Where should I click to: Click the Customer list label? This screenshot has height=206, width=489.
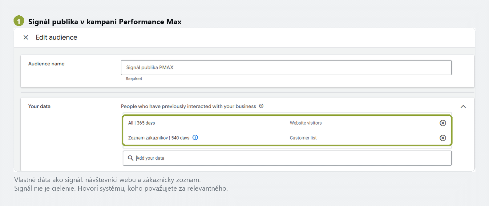click(x=303, y=138)
